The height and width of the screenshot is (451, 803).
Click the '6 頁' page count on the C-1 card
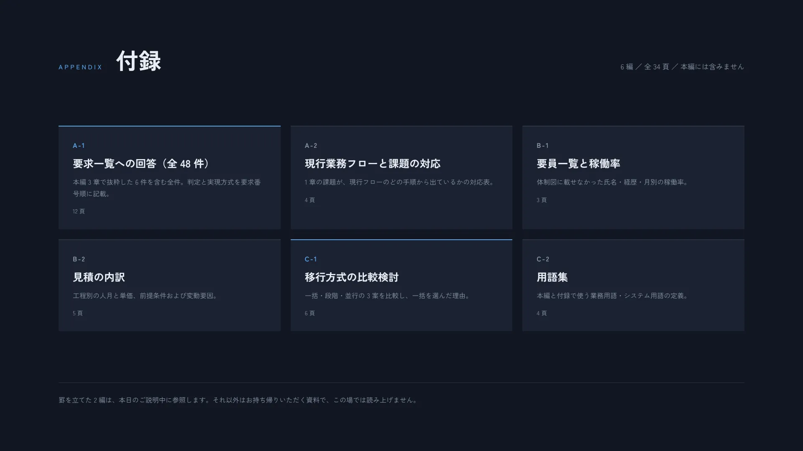click(x=310, y=313)
